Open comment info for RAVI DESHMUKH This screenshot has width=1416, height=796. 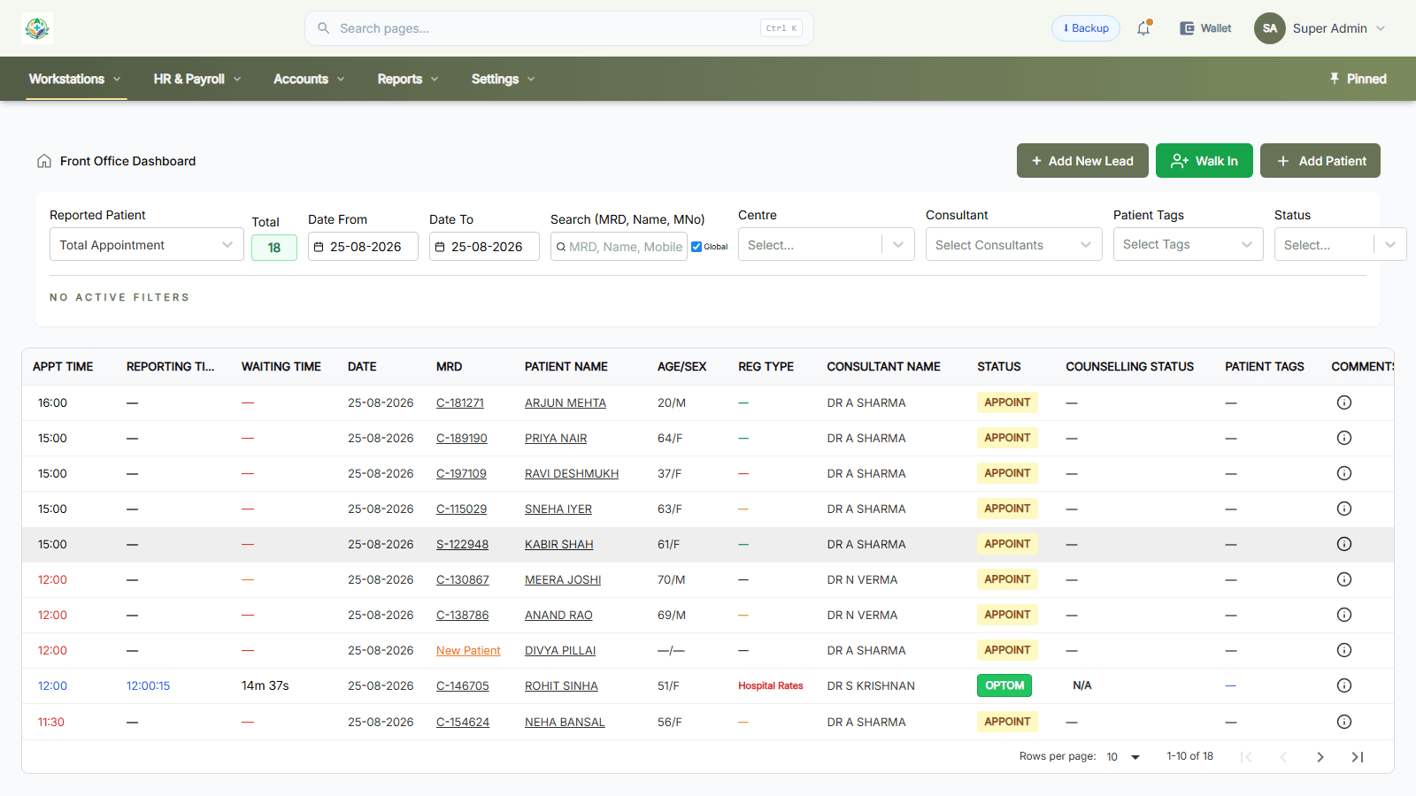(x=1344, y=473)
